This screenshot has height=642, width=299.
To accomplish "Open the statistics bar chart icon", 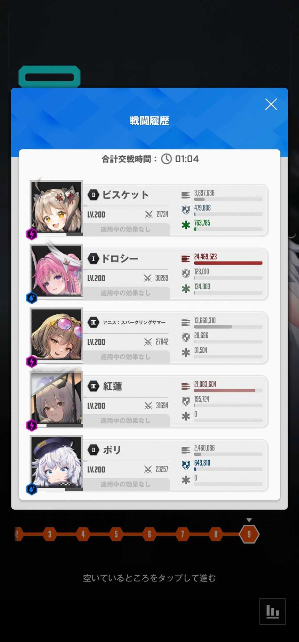I will click(273, 611).
